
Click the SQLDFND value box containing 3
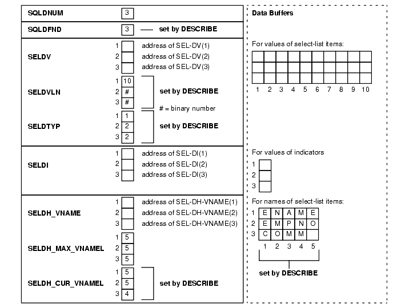click(x=127, y=29)
